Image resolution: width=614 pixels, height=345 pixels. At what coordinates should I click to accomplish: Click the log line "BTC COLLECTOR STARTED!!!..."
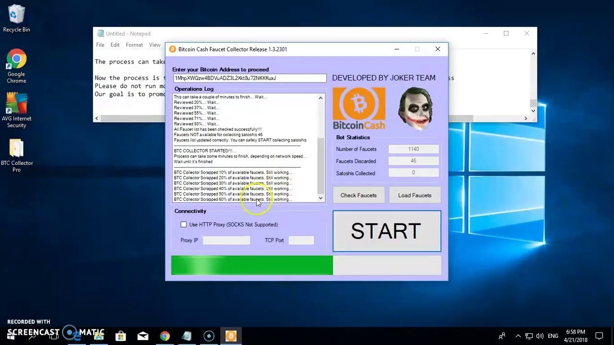[x=205, y=151]
